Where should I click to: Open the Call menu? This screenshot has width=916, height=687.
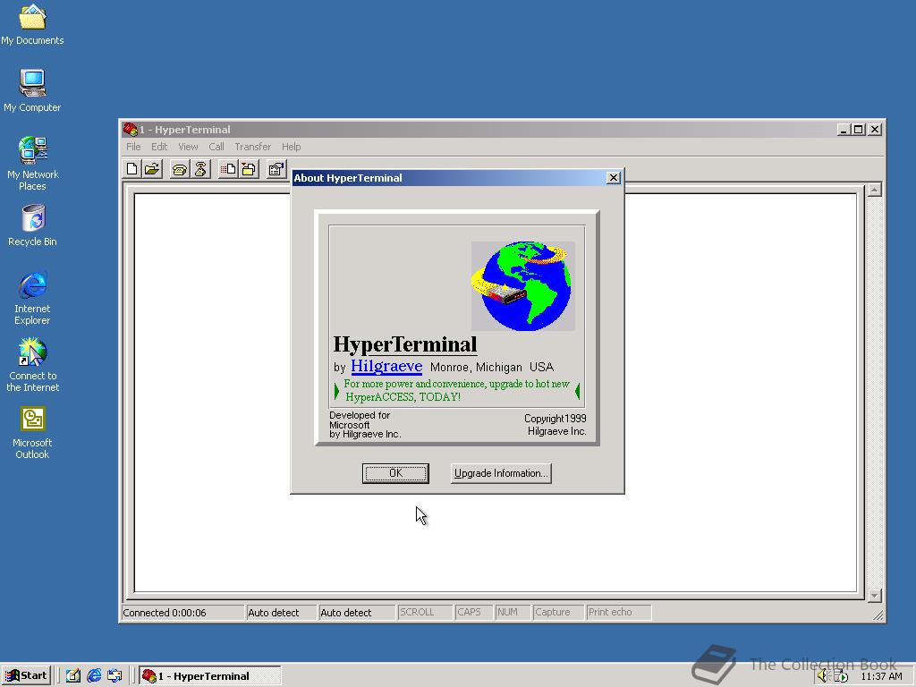coord(216,147)
